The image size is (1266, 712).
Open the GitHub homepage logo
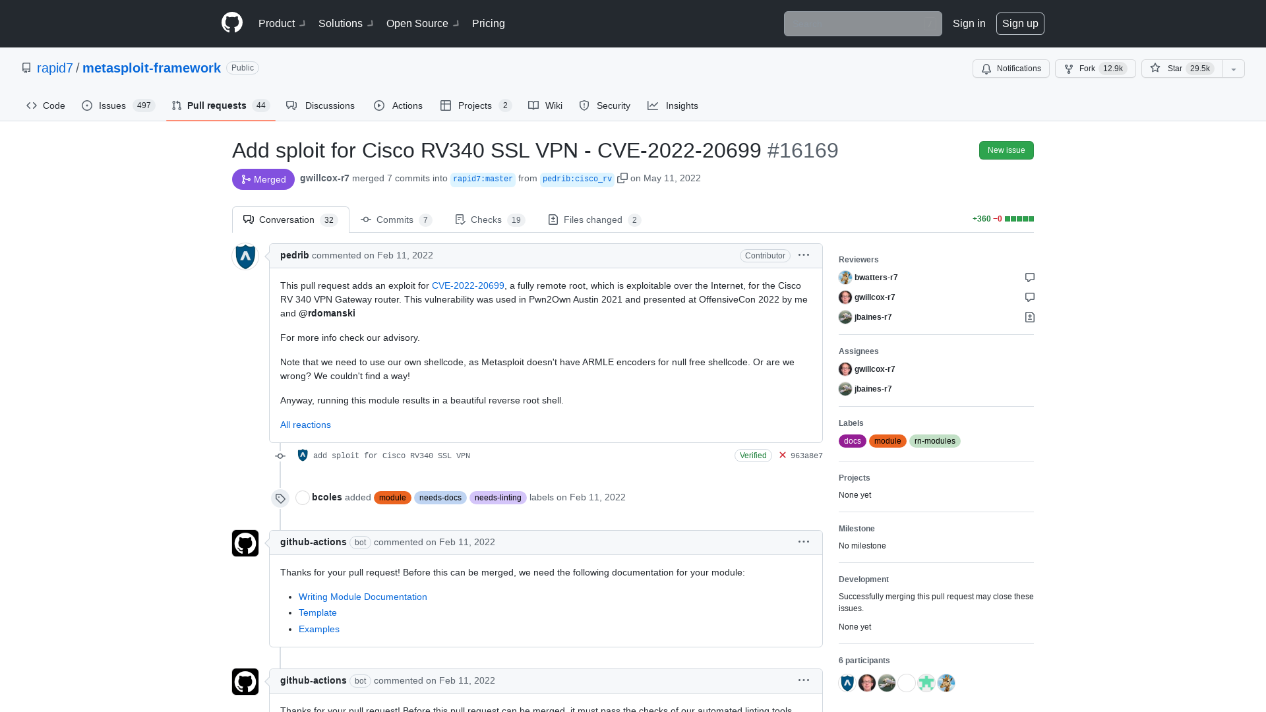[232, 23]
